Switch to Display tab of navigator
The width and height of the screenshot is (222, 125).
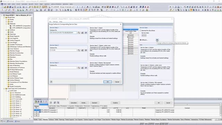pos(10,121)
